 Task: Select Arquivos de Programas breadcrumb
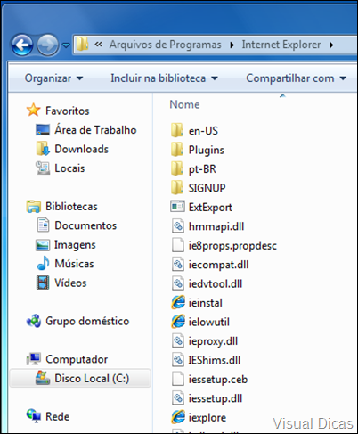(166, 45)
